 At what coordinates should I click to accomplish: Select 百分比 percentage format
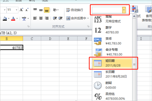[112, 96]
